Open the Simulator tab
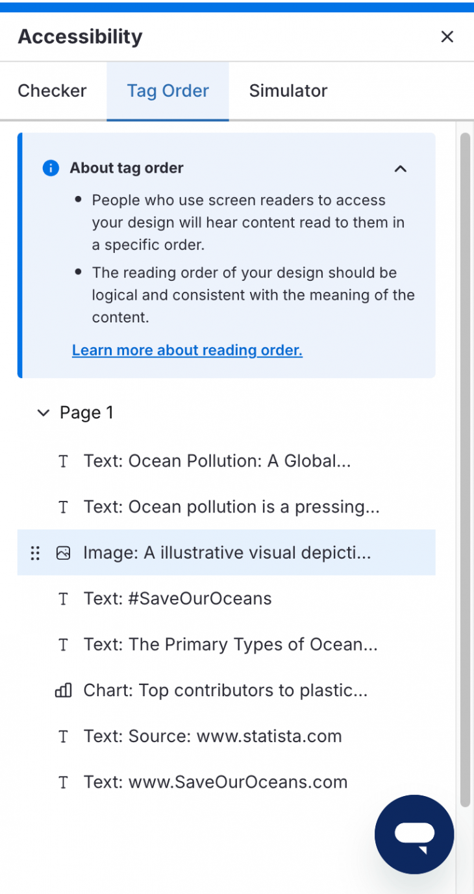The image size is (474, 894). tap(288, 91)
